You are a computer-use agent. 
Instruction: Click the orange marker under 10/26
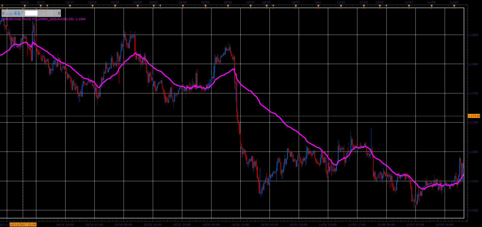pyautogui.click(x=228, y=6)
